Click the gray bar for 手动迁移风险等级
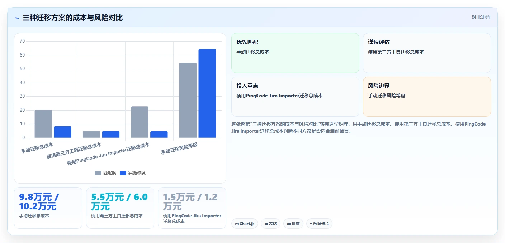Screen dimensions: 505x243 click(188, 100)
